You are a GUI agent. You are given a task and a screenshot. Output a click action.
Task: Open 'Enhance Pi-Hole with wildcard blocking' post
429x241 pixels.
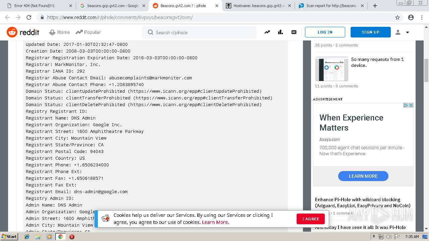point(363,203)
